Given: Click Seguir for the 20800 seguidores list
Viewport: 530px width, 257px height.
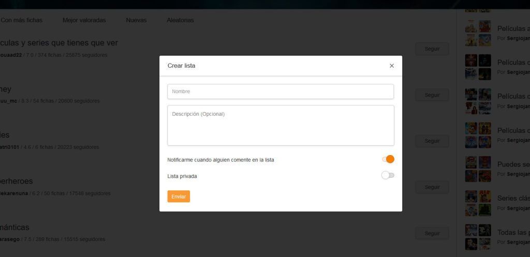Looking at the screenshot, I should [x=432, y=95].
